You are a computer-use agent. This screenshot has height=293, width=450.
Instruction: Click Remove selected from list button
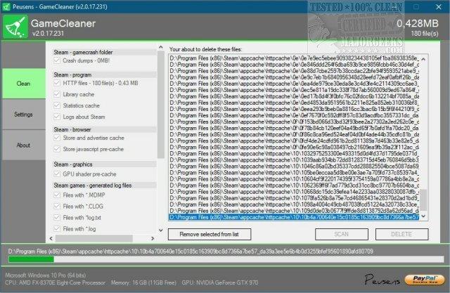tap(210, 233)
